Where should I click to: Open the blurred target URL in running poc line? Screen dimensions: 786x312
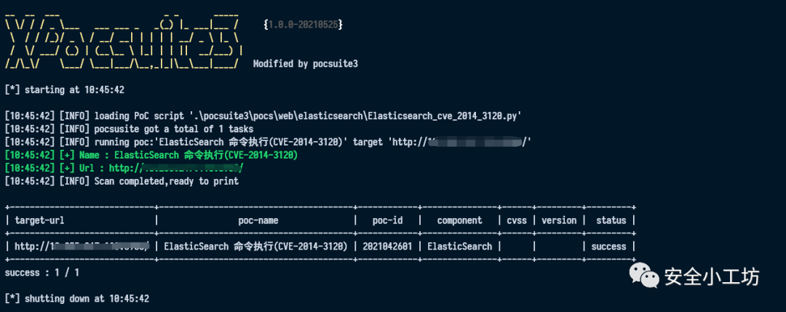(479, 143)
